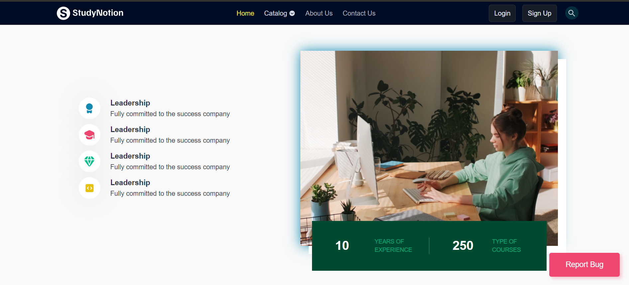Go to the Home page link
629x285 pixels.
tap(245, 13)
